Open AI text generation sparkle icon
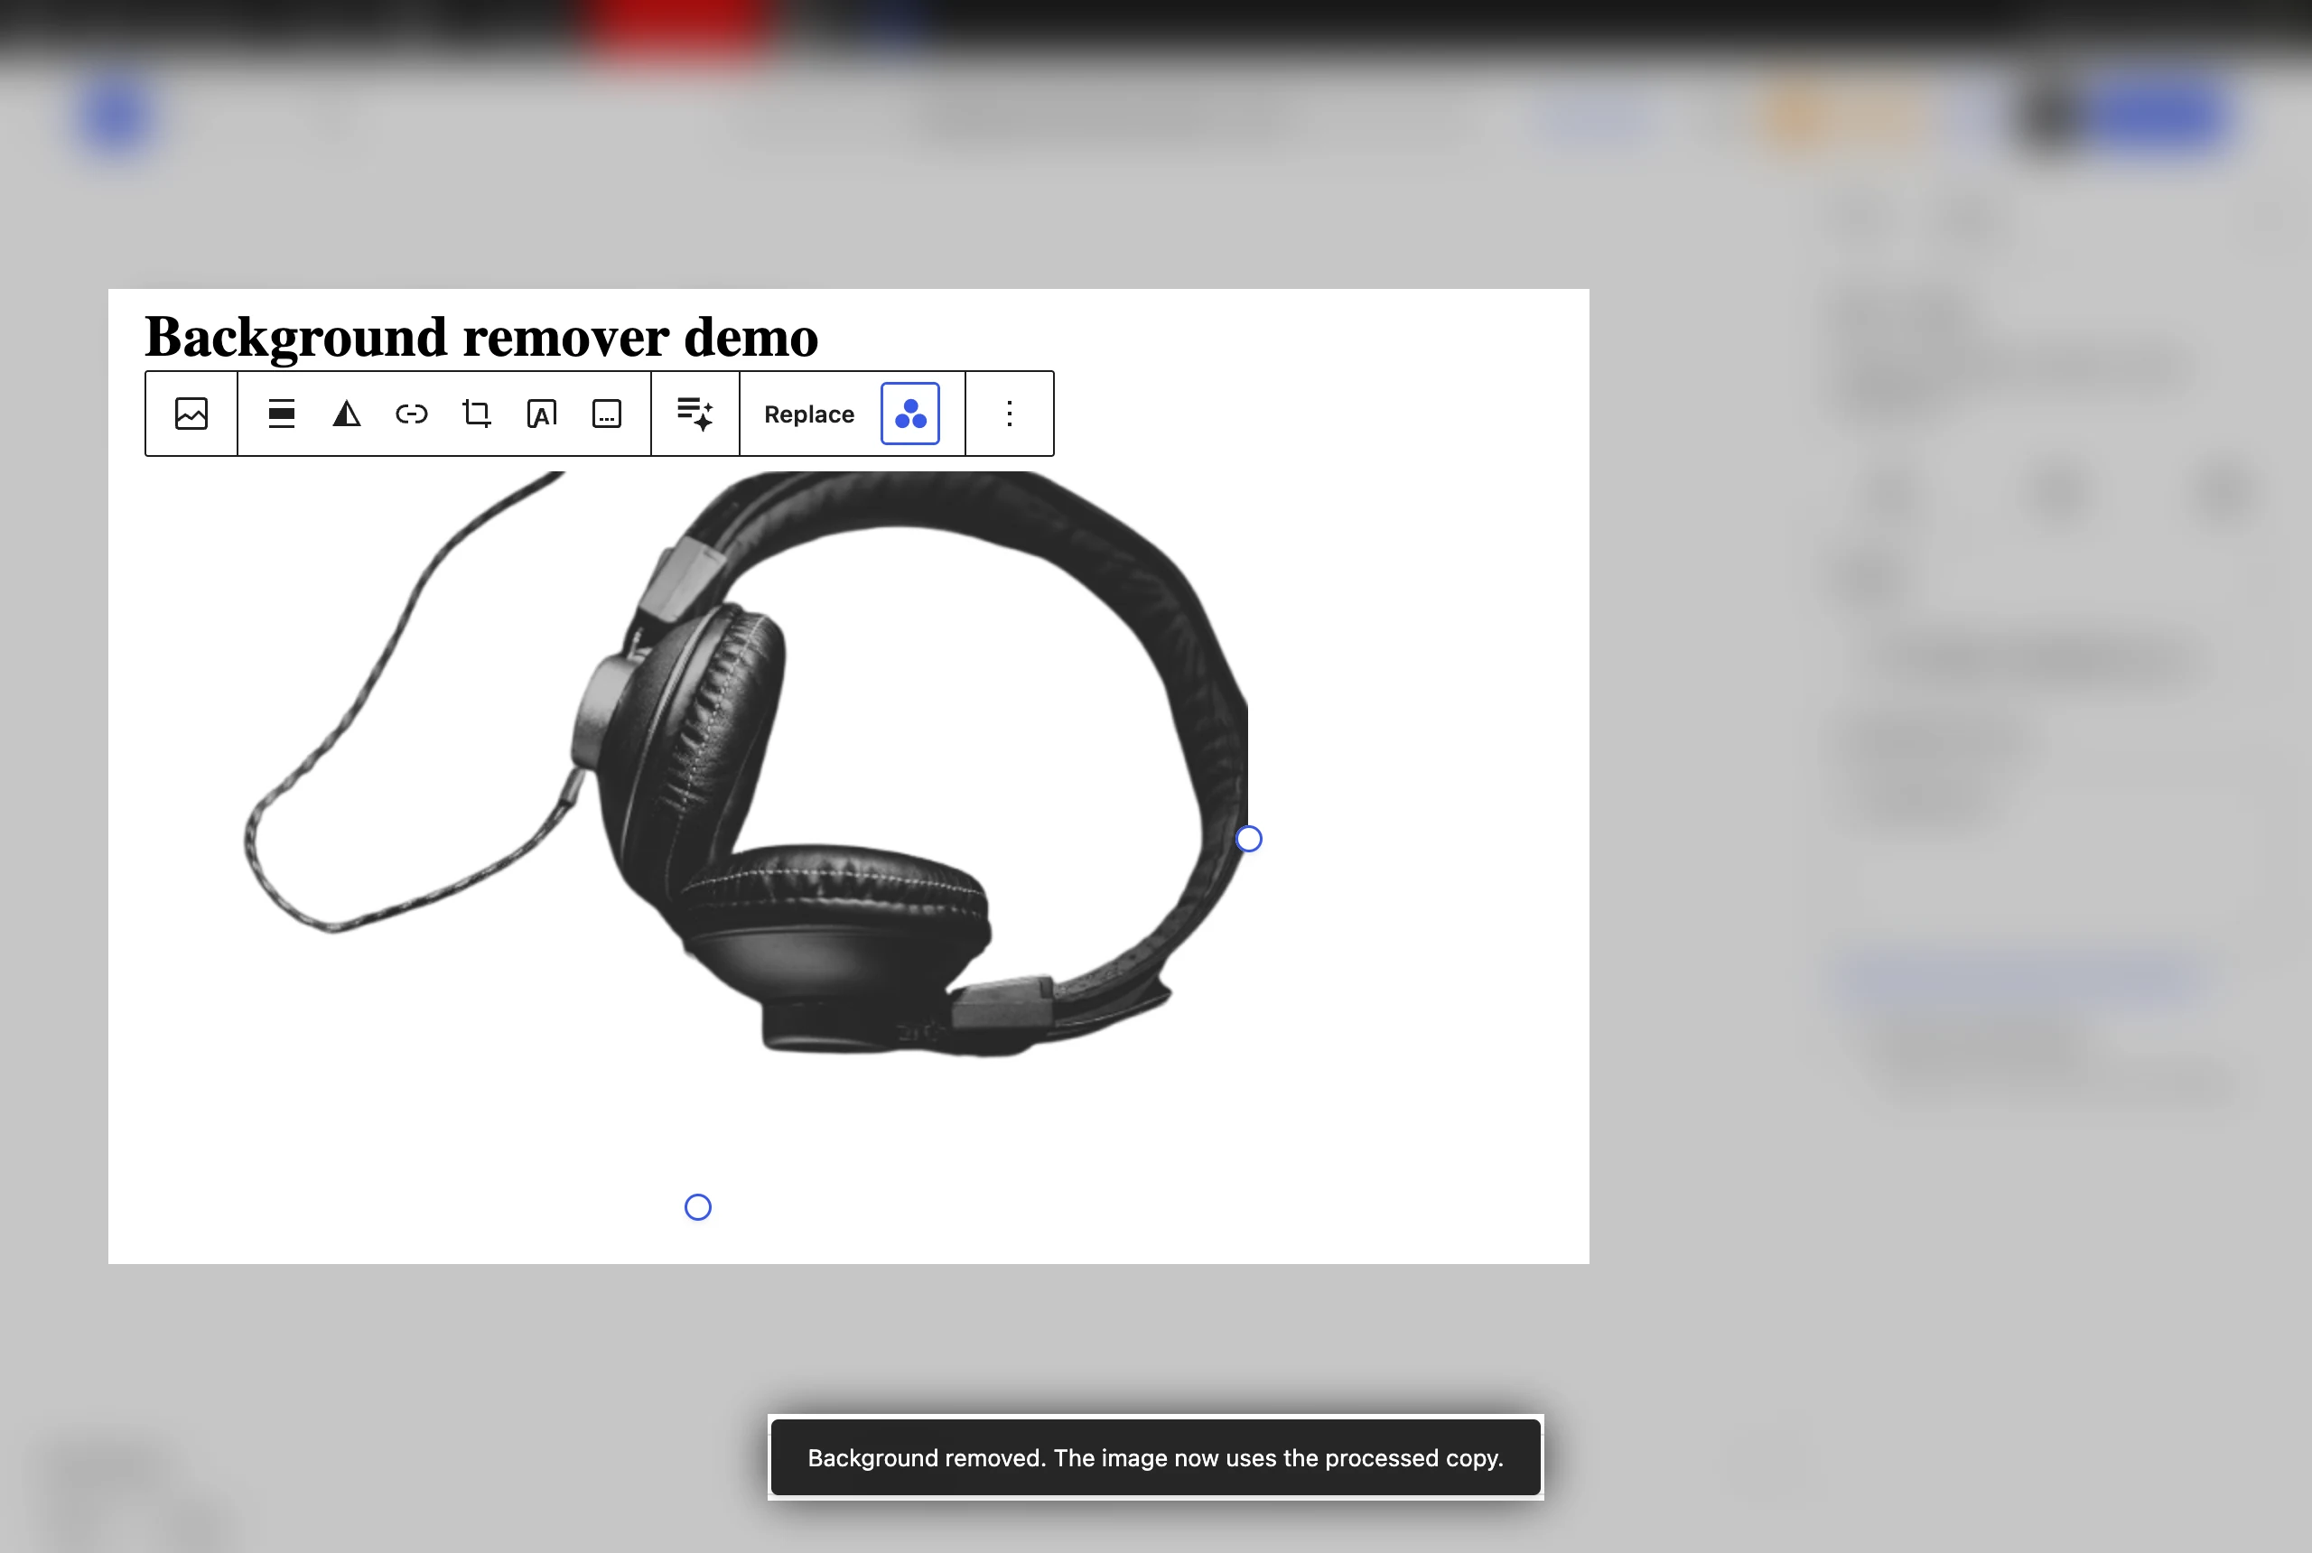Screen dimensions: 2312x1553 695,414
